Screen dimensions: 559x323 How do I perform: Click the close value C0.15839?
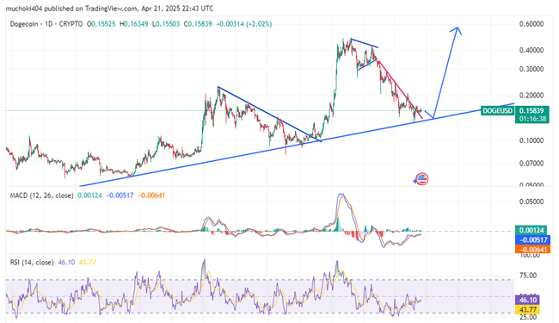[198, 24]
